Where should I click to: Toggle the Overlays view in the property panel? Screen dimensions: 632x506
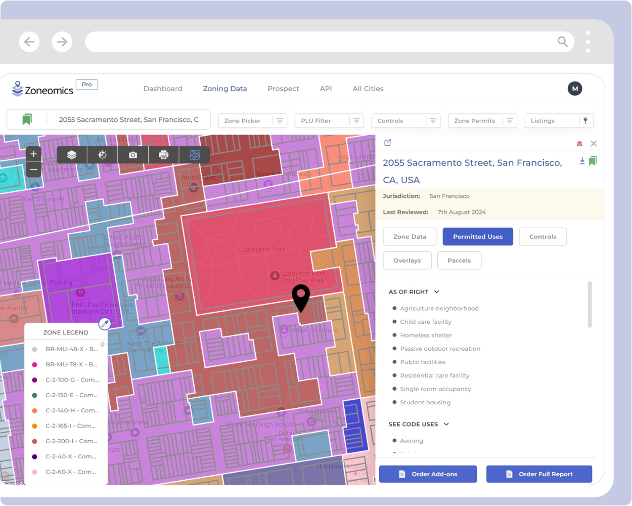coord(407,260)
